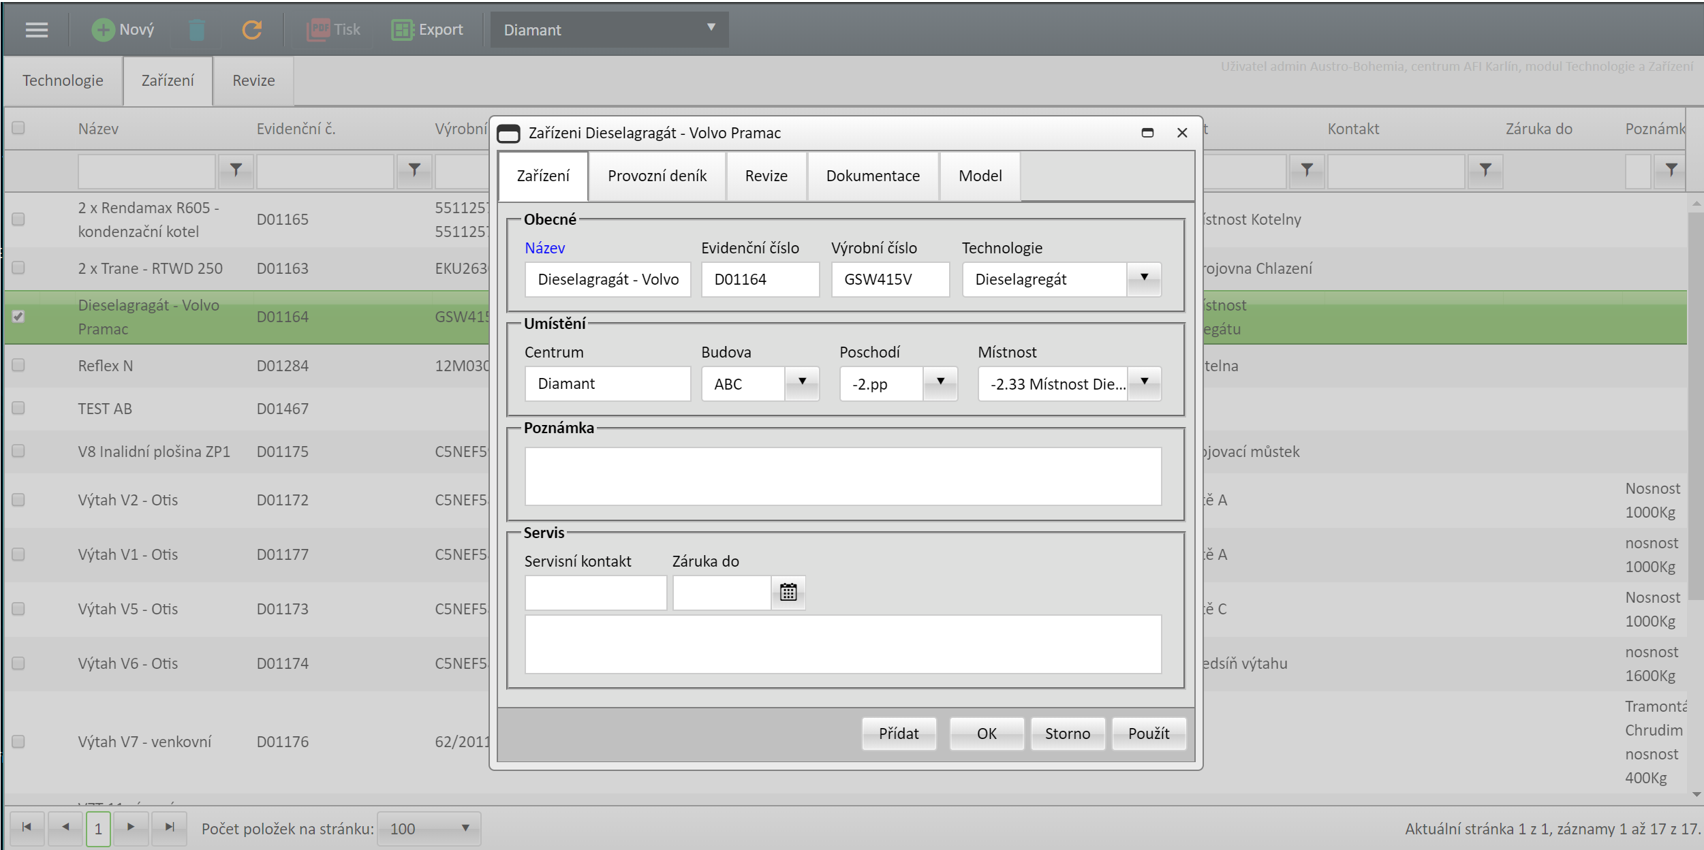The height and width of the screenshot is (850, 1704).
Task: Open the Revize tab inside the dialog
Action: click(x=766, y=176)
